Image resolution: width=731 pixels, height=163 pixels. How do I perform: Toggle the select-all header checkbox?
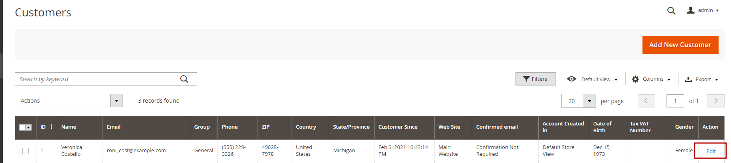click(x=22, y=127)
